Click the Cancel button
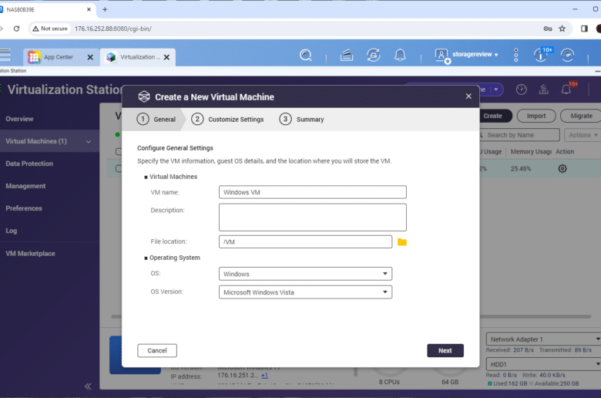 pyautogui.click(x=157, y=350)
